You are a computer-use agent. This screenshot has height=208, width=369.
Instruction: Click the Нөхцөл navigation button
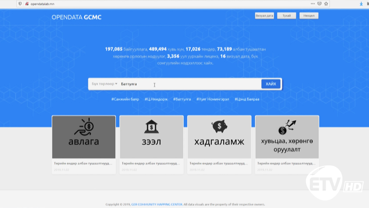tap(309, 16)
